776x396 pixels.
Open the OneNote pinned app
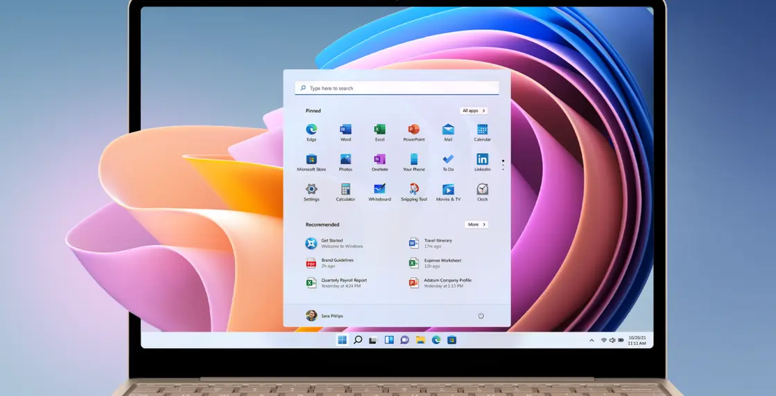(x=379, y=159)
